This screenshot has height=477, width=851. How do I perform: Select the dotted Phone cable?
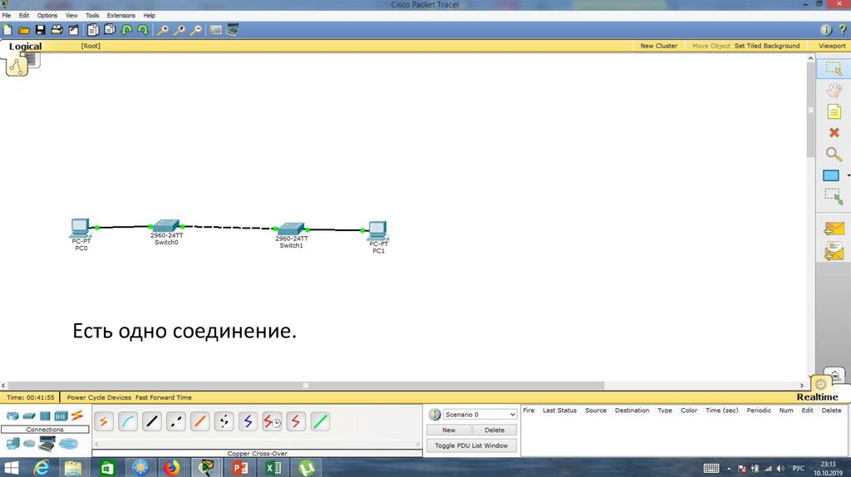coord(224,421)
